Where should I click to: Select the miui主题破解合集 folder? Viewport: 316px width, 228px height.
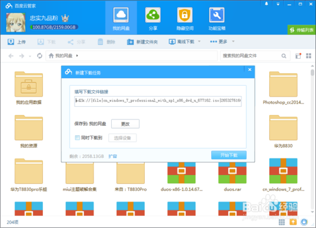coord(80,177)
